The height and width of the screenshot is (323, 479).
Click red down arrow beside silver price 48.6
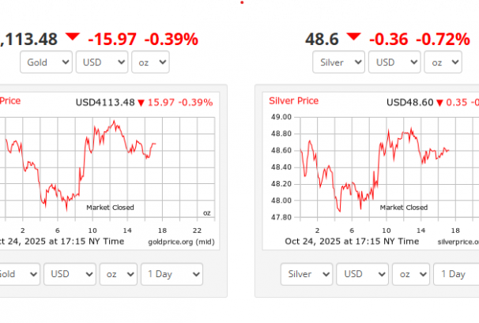[x=353, y=37]
